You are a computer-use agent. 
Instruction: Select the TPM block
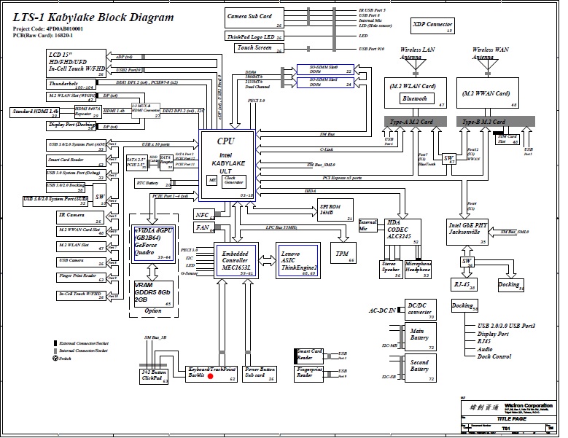pyautogui.click(x=343, y=253)
